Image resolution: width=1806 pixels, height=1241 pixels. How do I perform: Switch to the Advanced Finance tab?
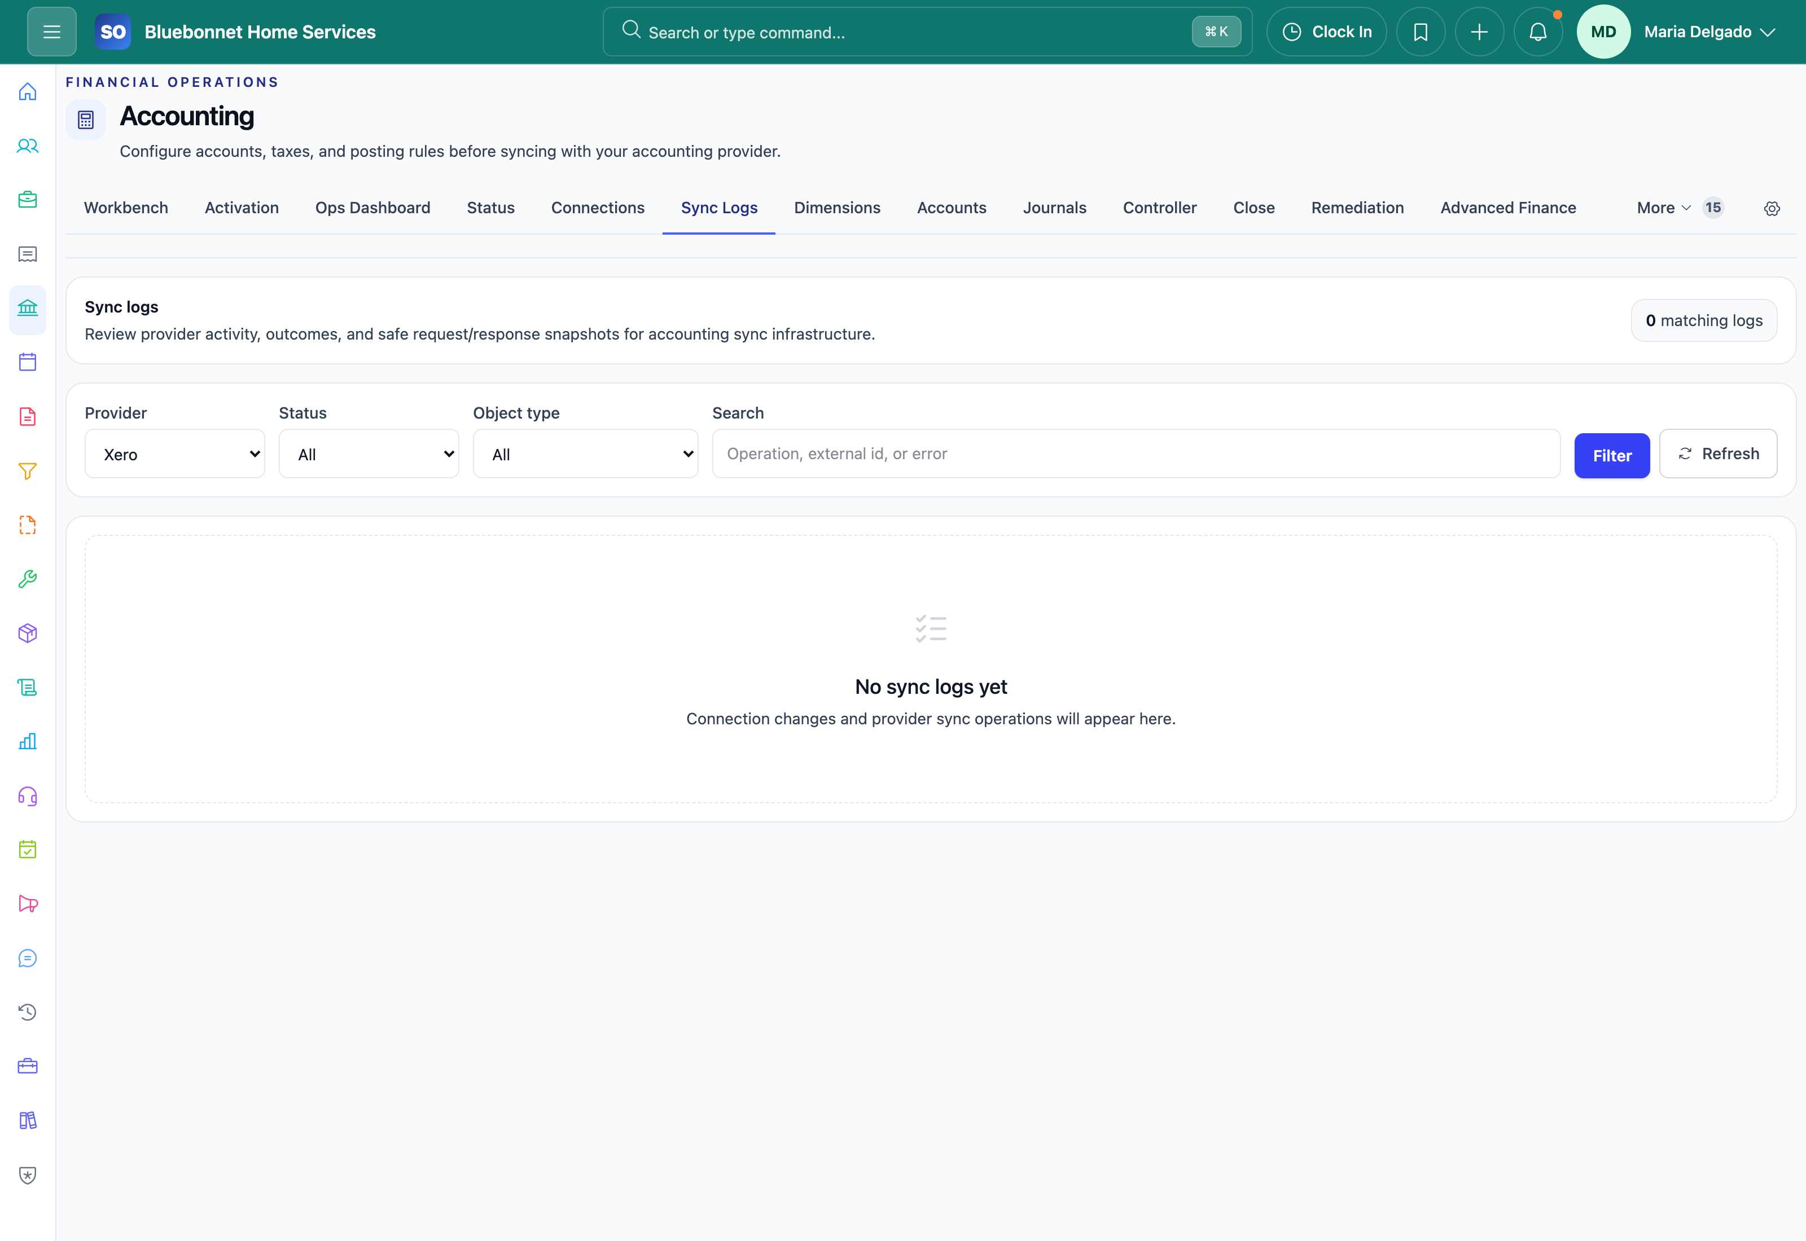pyautogui.click(x=1508, y=208)
